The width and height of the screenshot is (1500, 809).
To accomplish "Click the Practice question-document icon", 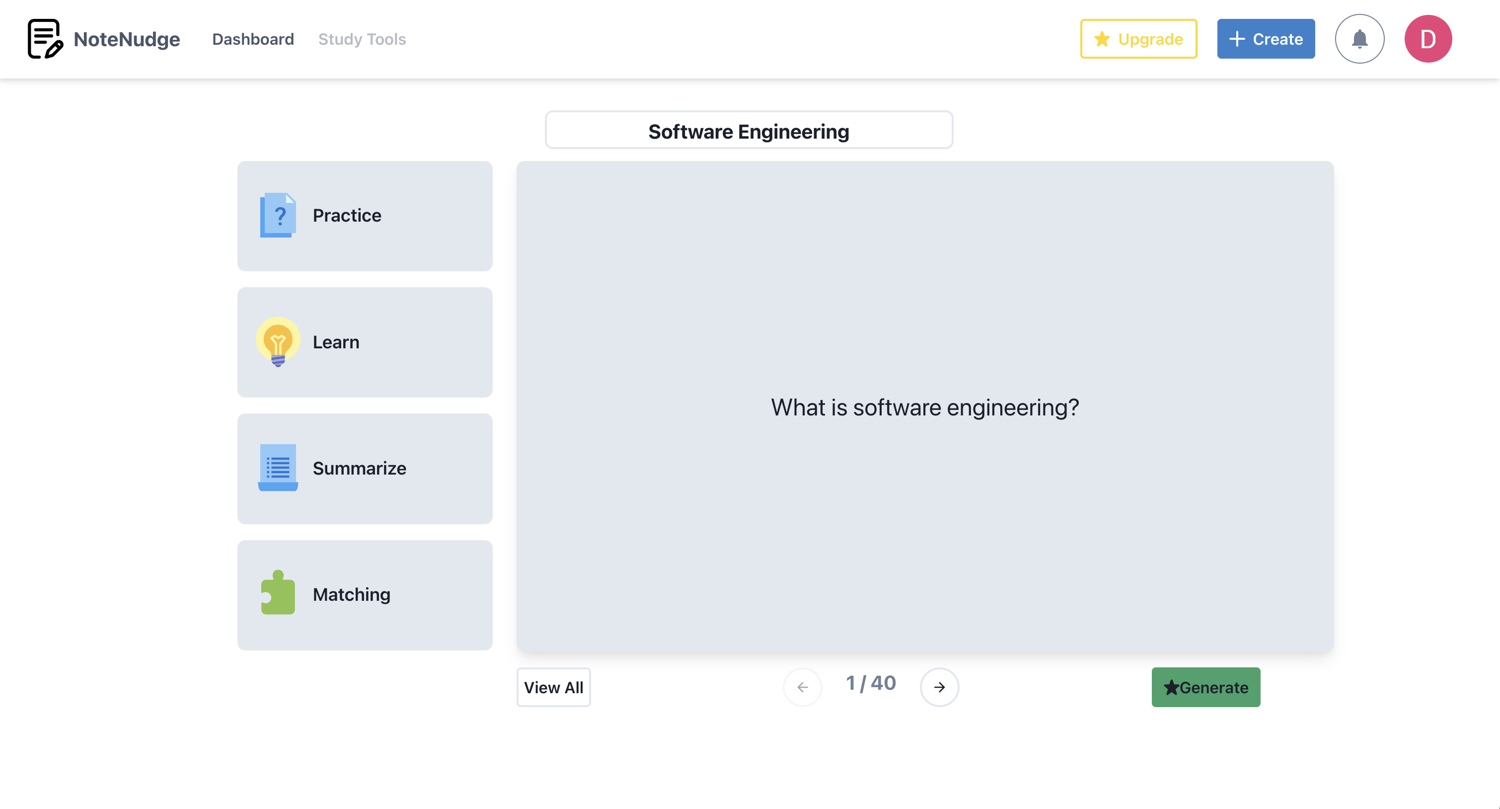I will pos(278,215).
